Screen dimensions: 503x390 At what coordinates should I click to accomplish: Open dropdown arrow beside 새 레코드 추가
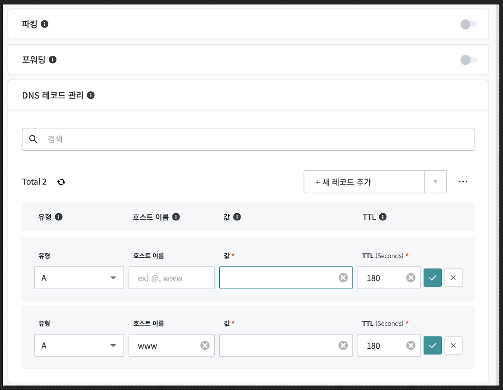click(x=435, y=182)
